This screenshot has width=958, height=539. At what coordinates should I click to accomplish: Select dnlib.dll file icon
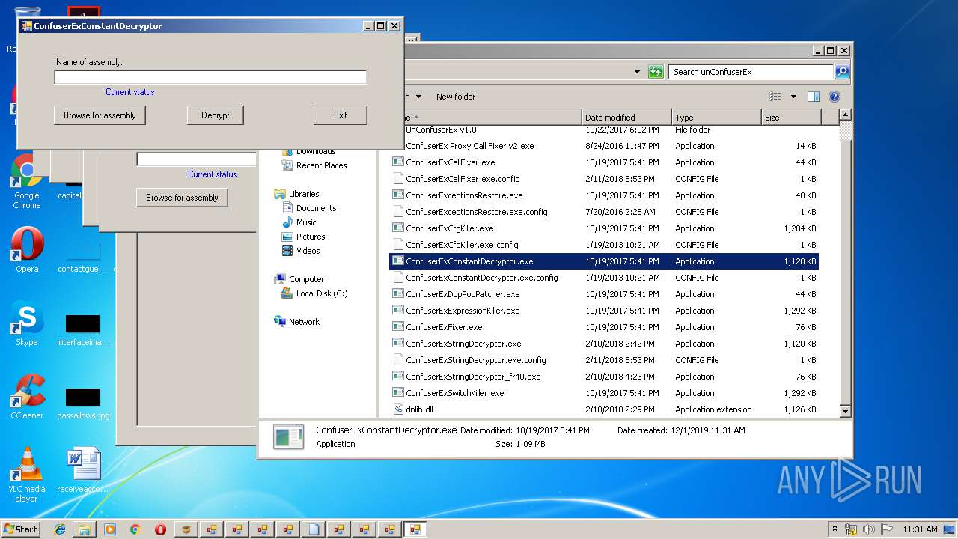click(398, 409)
